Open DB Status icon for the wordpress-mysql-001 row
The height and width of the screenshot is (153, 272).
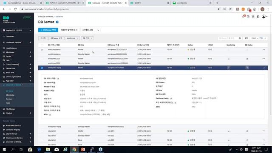[x=247, y=68]
